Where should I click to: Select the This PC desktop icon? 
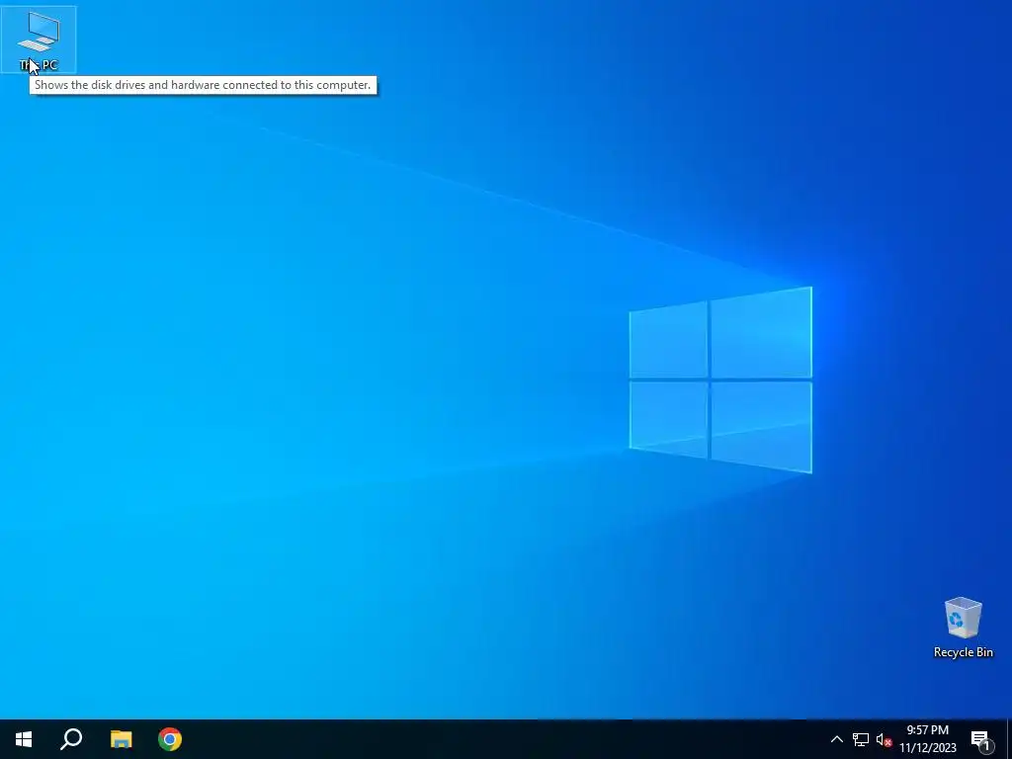tap(39, 40)
